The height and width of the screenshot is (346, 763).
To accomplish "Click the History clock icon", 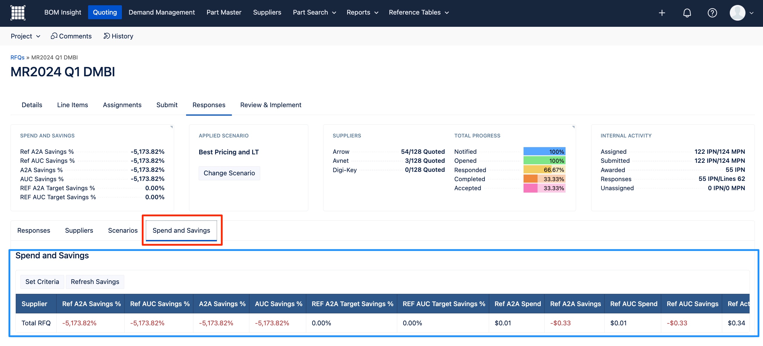I will 107,36.
